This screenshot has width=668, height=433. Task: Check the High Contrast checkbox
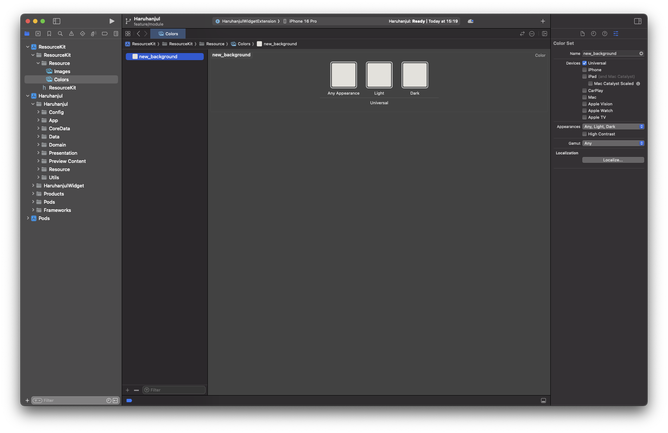(584, 134)
